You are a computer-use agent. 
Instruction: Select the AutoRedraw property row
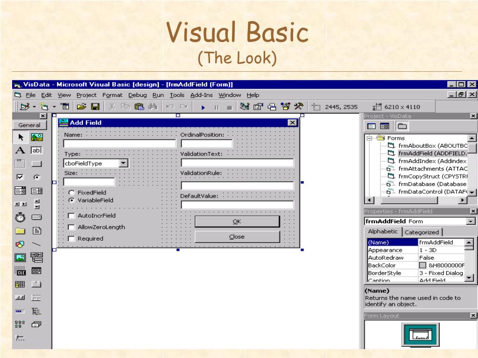click(x=416, y=257)
